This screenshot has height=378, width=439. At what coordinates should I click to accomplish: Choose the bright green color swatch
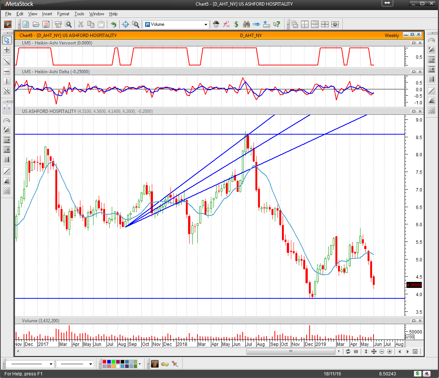[x=113, y=362]
